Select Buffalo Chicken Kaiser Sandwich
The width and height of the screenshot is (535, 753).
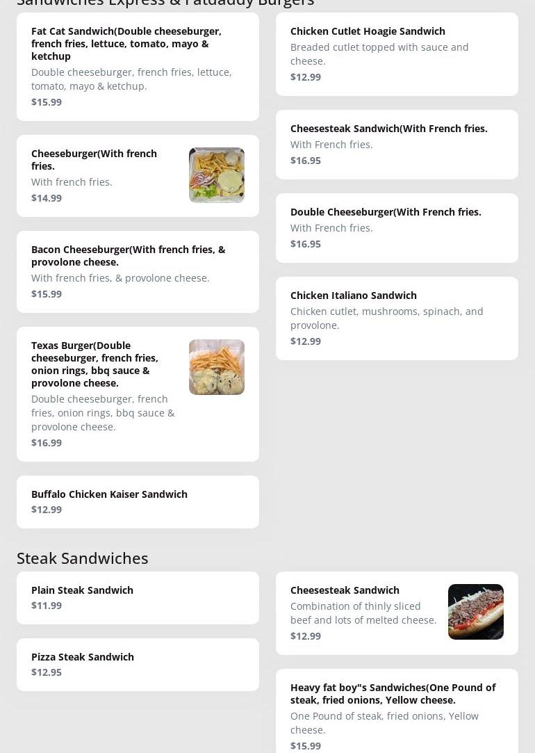(138, 502)
